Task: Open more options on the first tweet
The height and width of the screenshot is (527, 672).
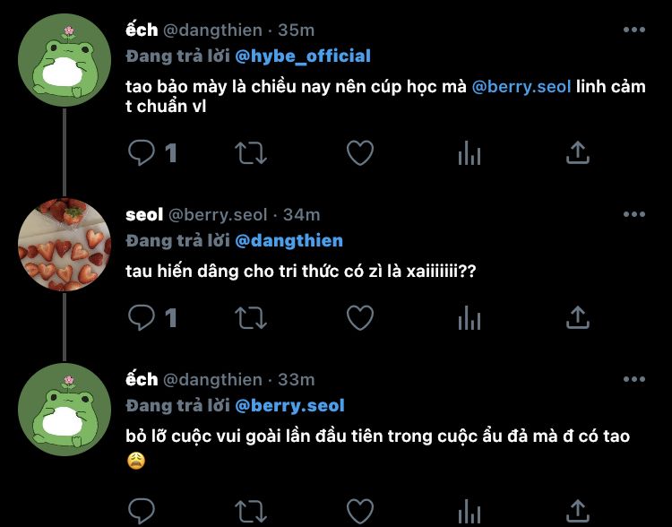Action: 633,30
